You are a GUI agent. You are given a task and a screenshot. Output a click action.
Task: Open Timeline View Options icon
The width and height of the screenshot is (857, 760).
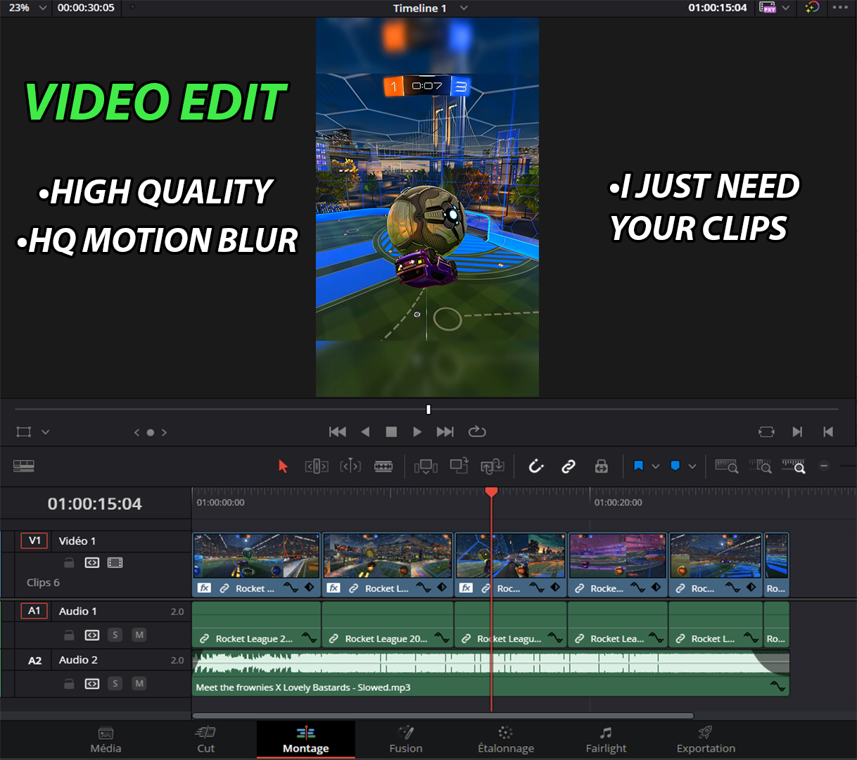coord(24,466)
